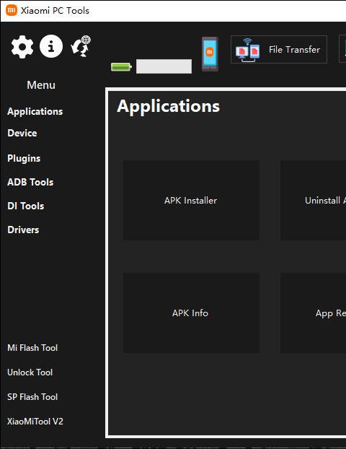
Task: Open the APK Installer tile
Action: (x=191, y=201)
